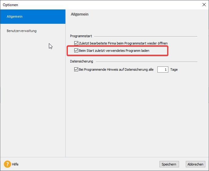Open the Hilfe text link
This screenshot has width=209, height=171.
15,164
